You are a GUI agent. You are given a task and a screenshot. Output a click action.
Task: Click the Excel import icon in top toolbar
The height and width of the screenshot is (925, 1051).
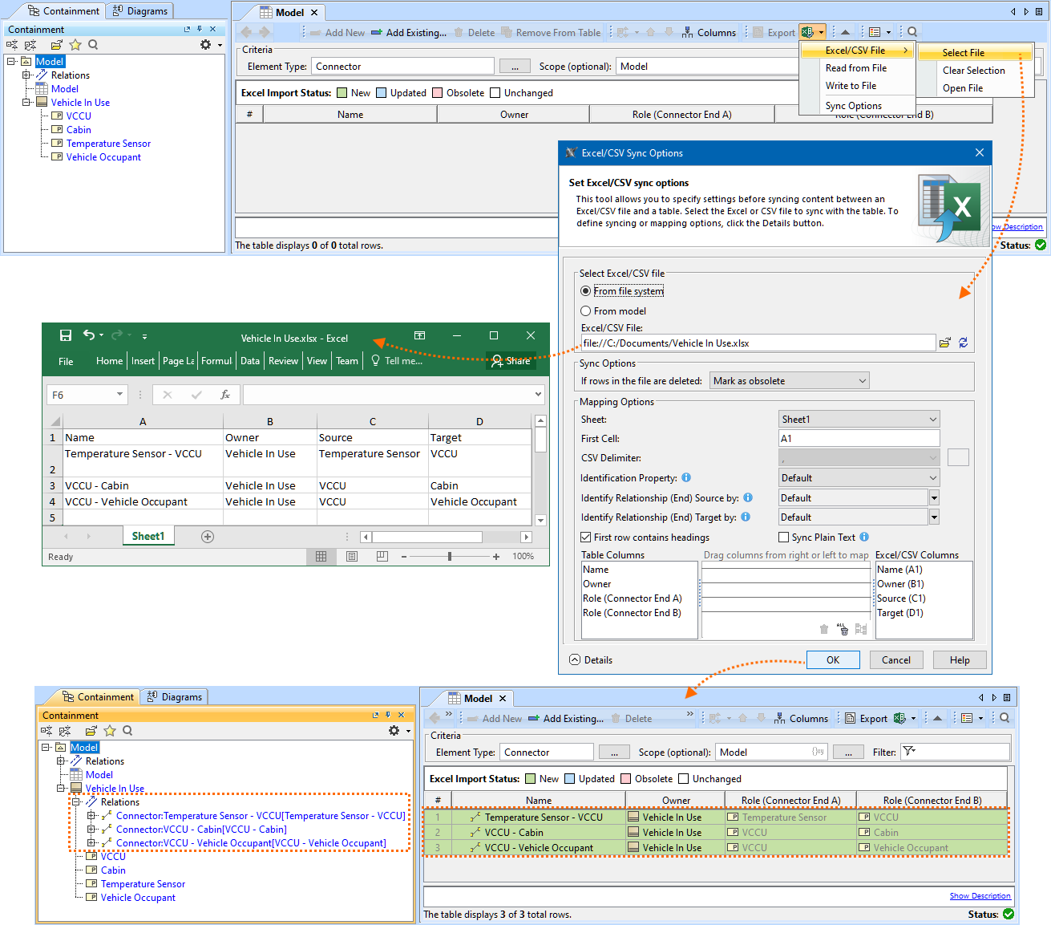(808, 32)
